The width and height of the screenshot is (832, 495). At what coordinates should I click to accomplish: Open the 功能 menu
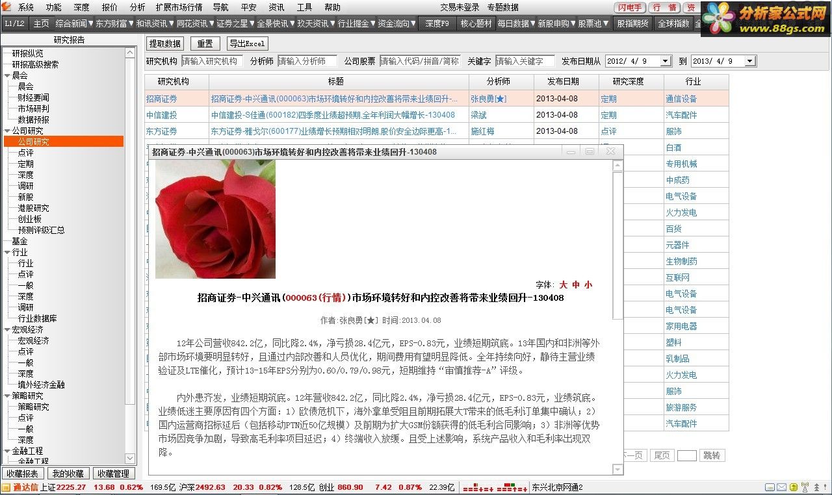pos(53,8)
